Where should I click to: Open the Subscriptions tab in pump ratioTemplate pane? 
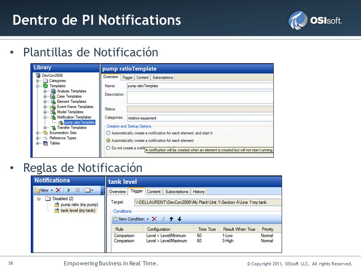(162, 78)
